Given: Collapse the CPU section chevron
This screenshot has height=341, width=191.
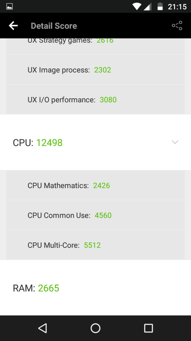Looking at the screenshot, I should (175, 142).
